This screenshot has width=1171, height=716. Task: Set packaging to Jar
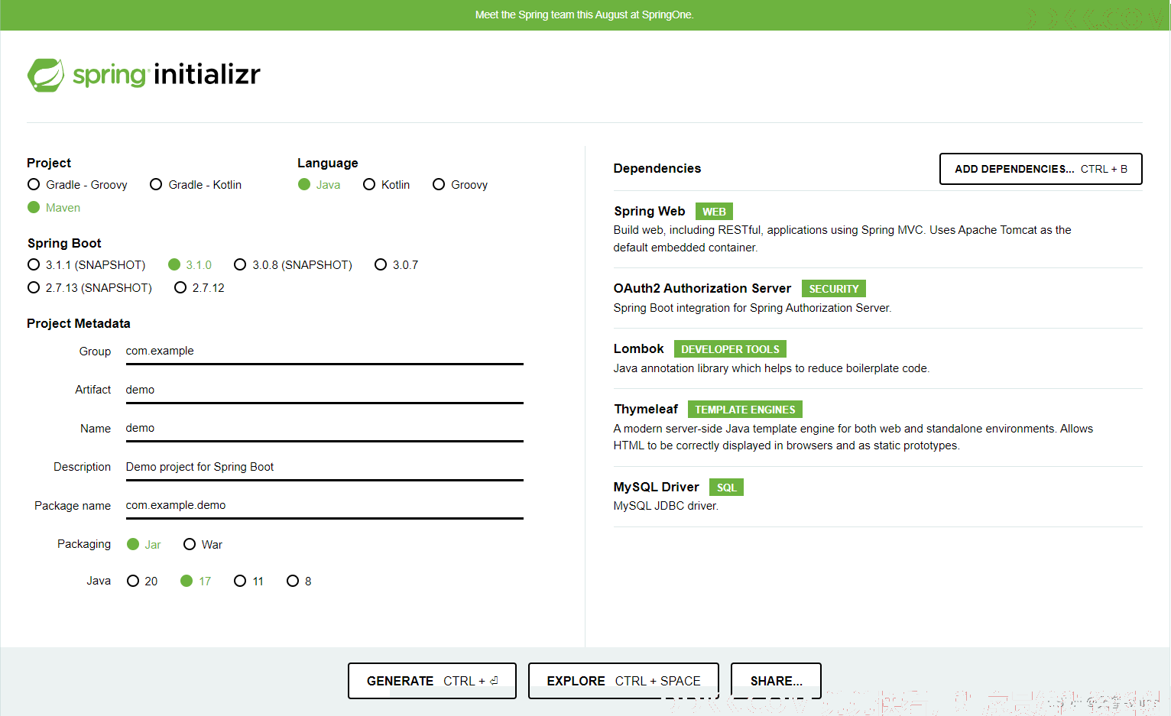point(144,545)
